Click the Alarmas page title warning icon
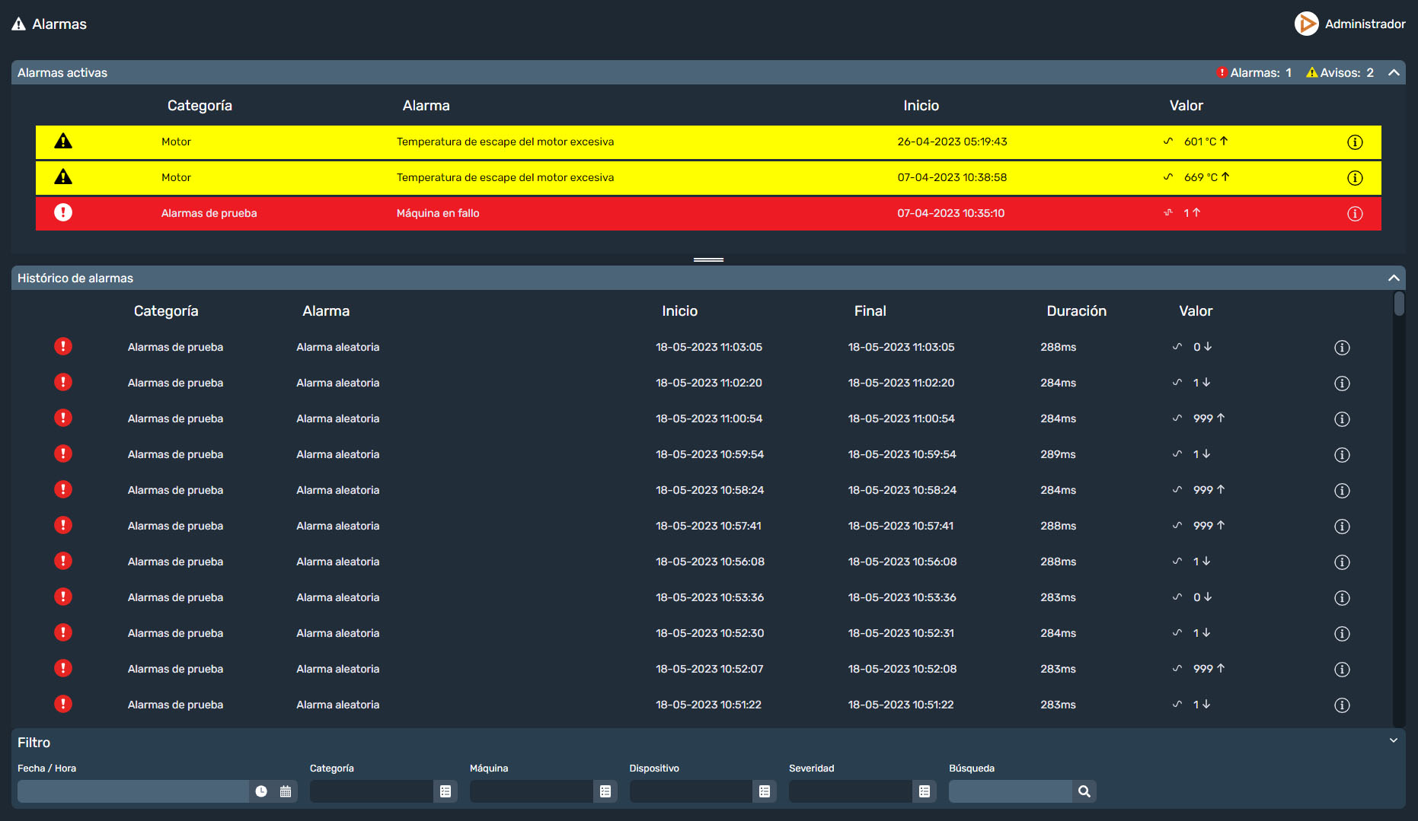 pos(19,24)
